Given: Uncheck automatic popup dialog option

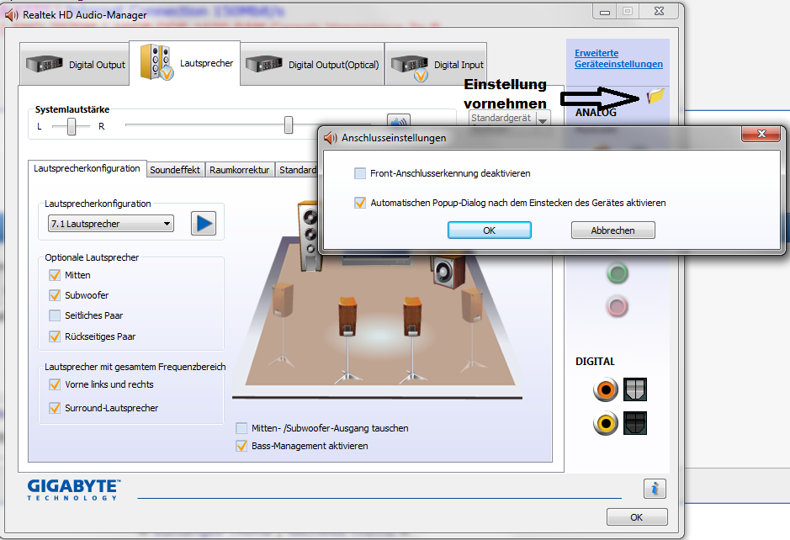Looking at the screenshot, I should click(360, 203).
